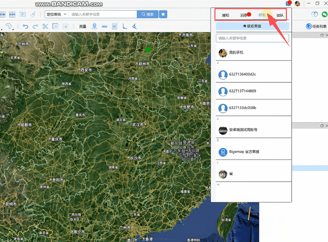
Task: Click the 搜索 search button
Action: point(148,14)
